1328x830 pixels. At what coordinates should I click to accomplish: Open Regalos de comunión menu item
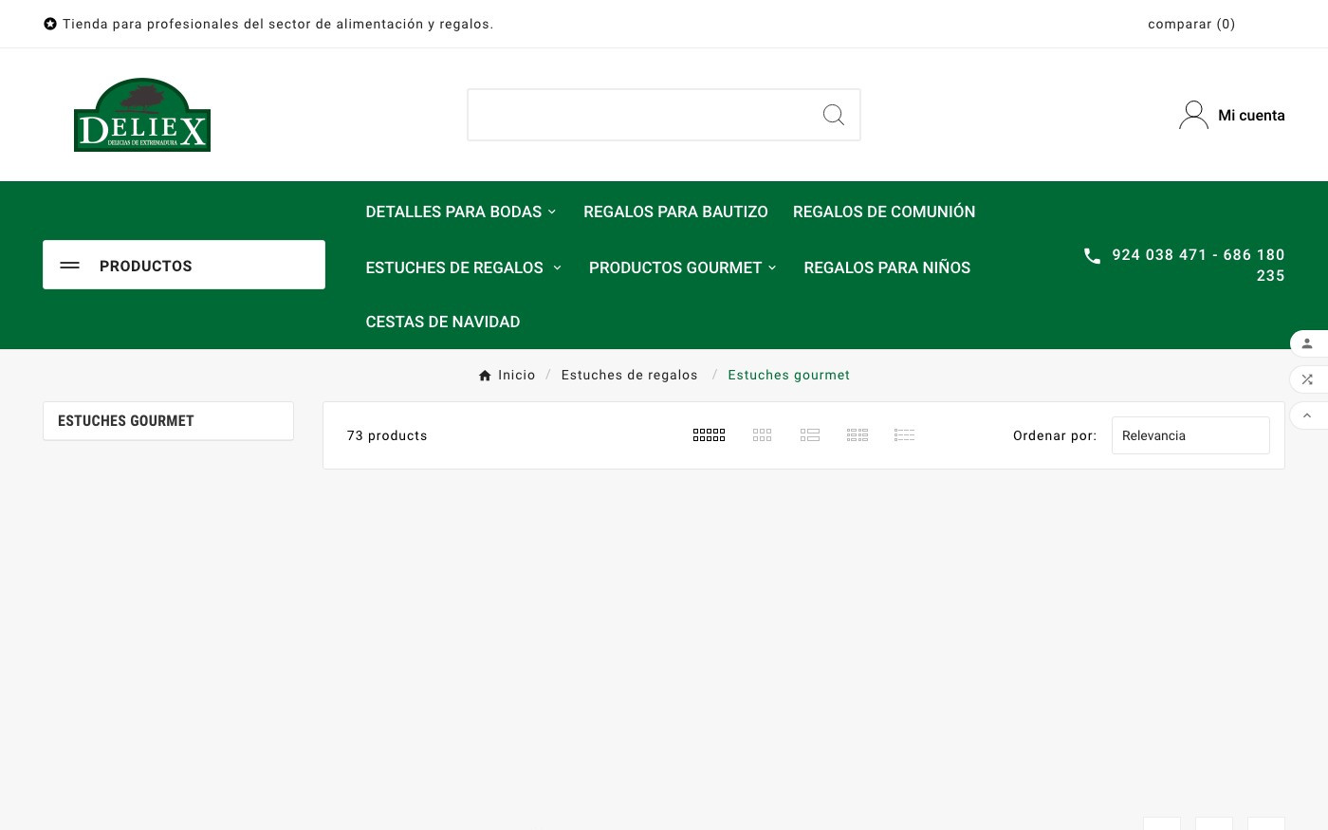point(884,212)
